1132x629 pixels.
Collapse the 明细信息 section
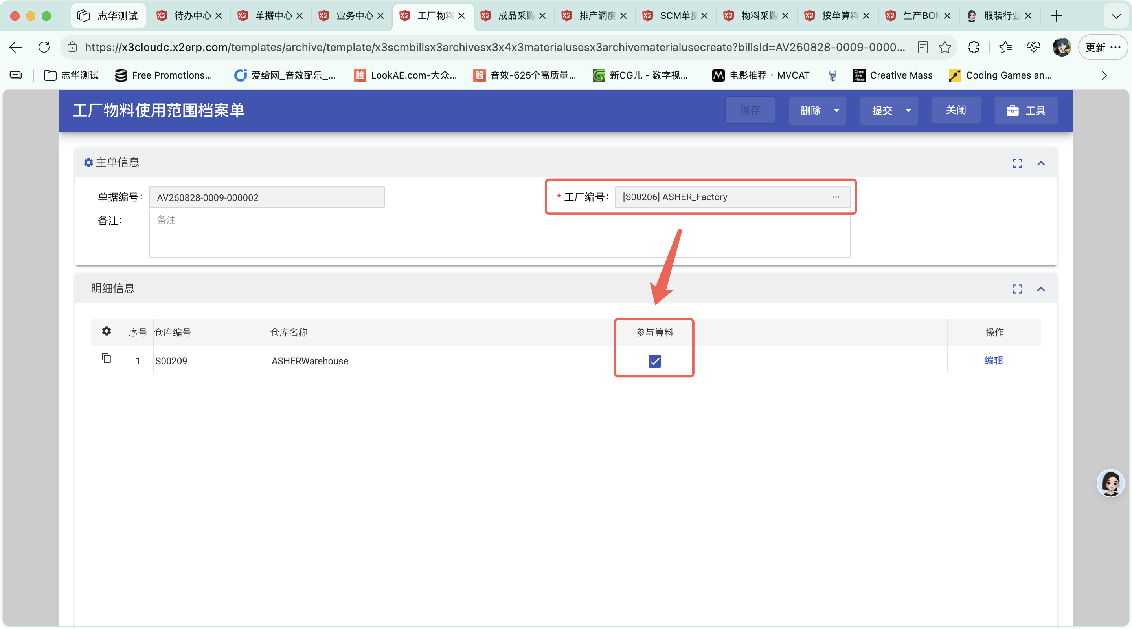[1040, 289]
